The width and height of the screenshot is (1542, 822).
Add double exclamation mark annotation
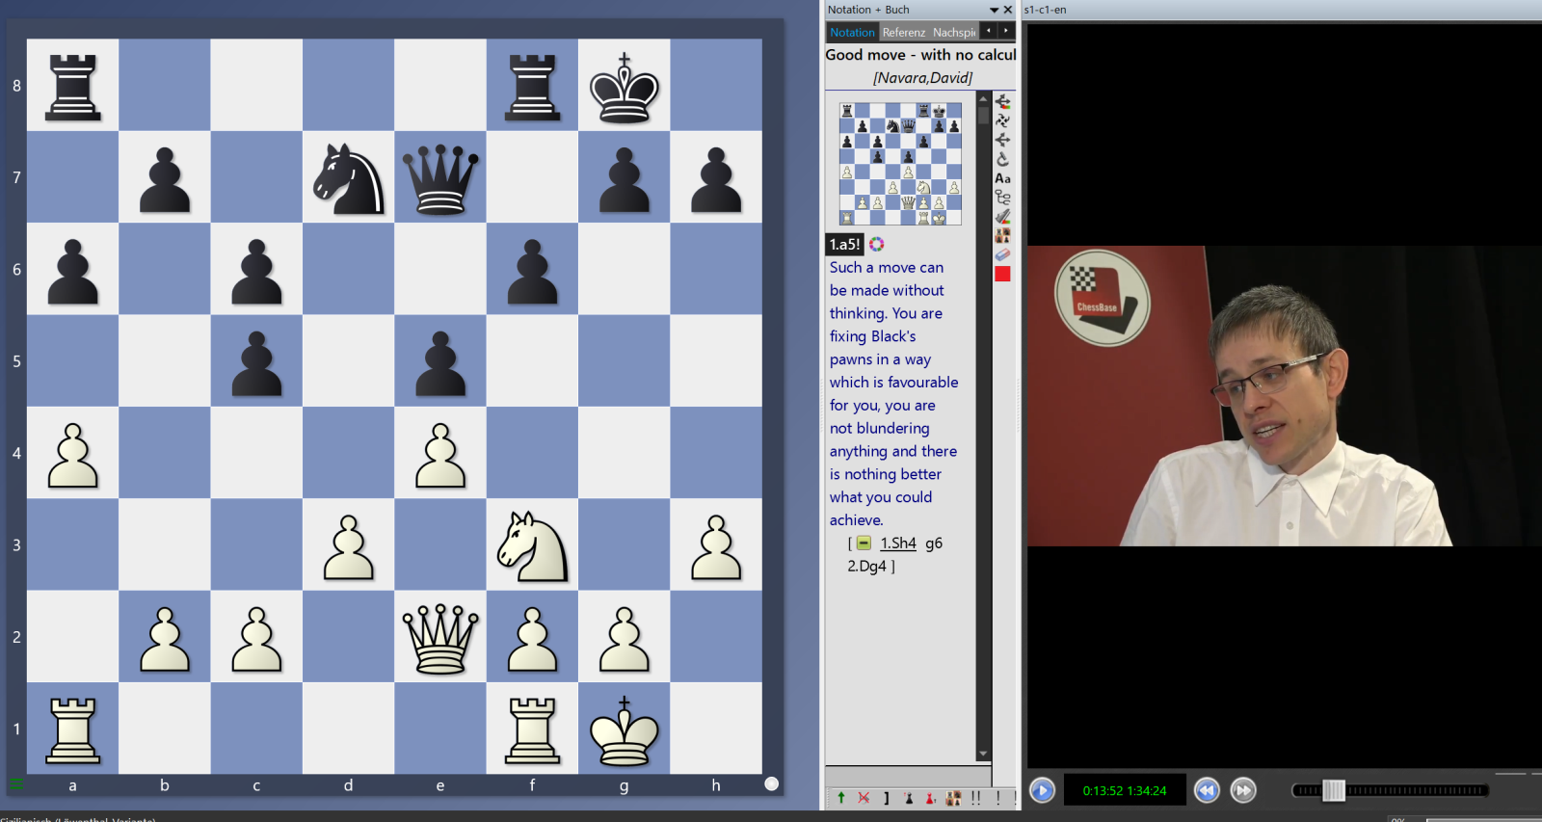pos(976,798)
